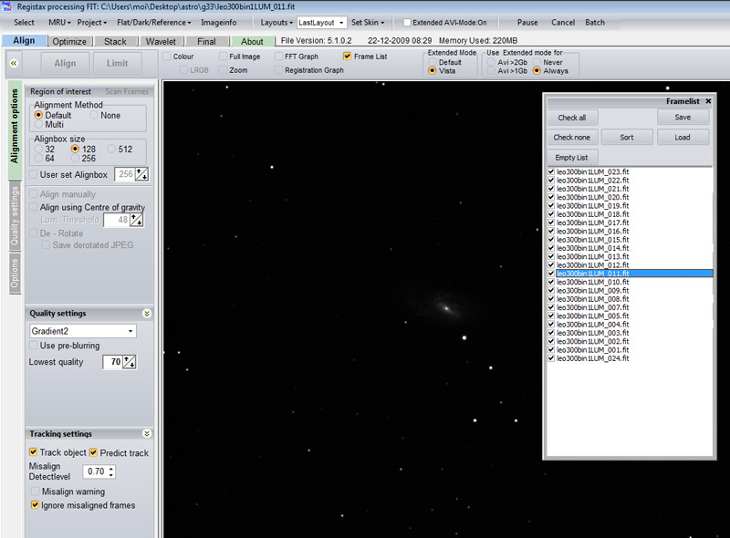Screen dimensions: 730x538
Task: Disable the Predict track checkbox
Action: (94, 452)
